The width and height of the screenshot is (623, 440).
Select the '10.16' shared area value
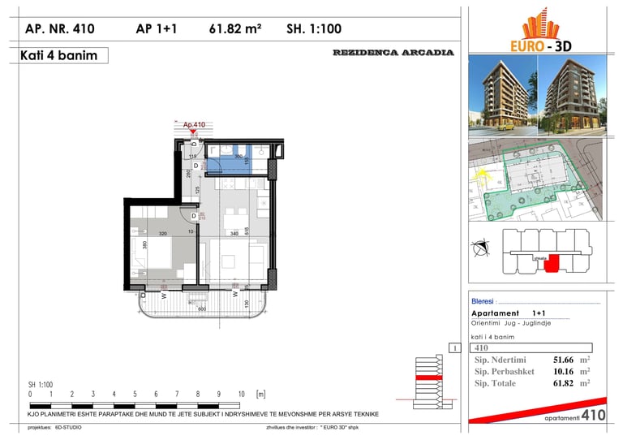[564, 372]
